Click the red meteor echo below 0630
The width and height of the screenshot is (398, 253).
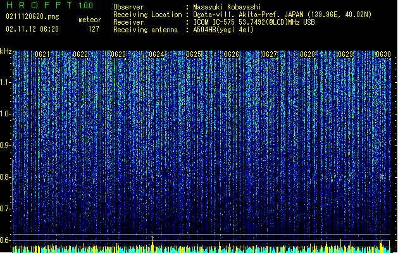click(x=381, y=176)
